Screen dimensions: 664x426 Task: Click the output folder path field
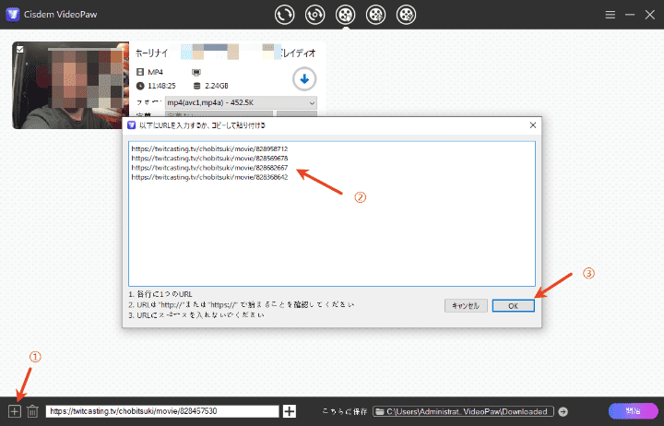(x=463, y=411)
